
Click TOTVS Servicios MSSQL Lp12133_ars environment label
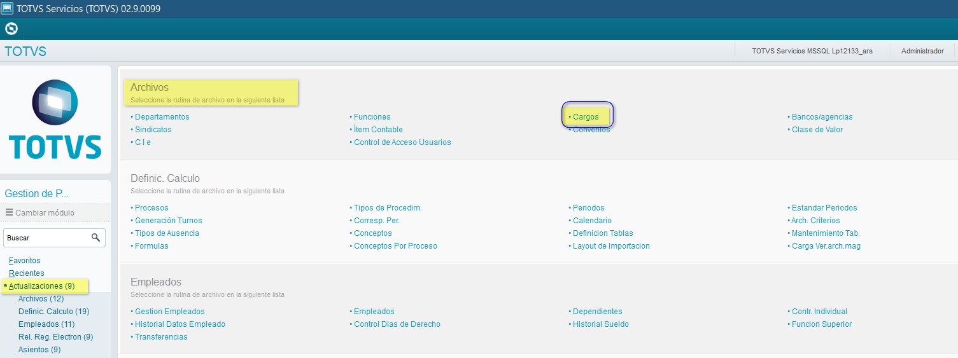(812, 51)
